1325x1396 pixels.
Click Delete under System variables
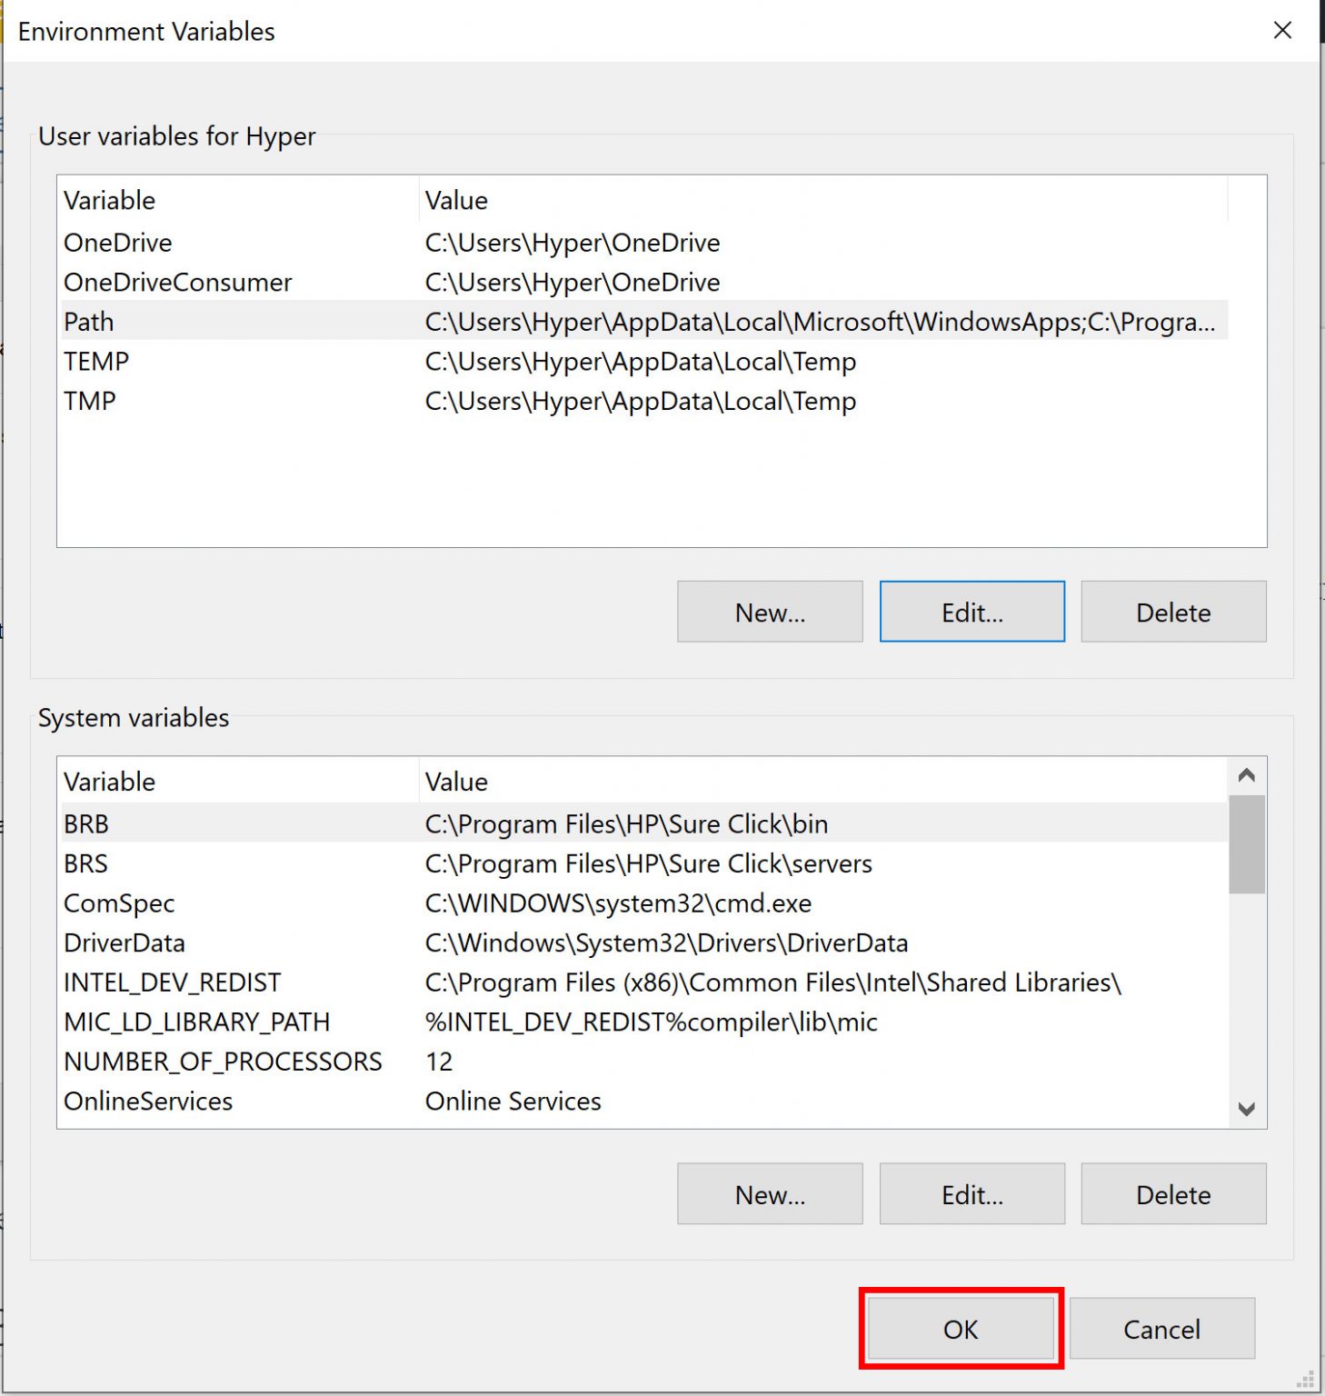pos(1173,1193)
